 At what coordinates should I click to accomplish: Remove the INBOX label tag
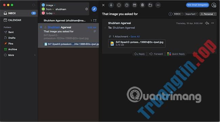tap(182, 14)
